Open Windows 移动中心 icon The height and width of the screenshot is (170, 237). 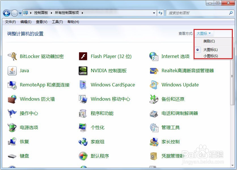coord(83,99)
